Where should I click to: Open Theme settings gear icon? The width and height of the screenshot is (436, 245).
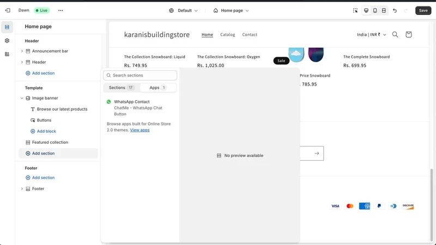[7, 40]
